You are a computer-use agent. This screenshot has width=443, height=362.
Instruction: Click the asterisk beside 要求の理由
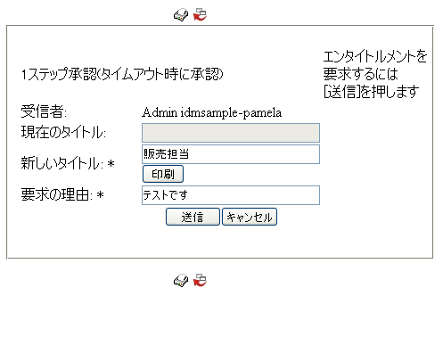pyautogui.click(x=101, y=194)
